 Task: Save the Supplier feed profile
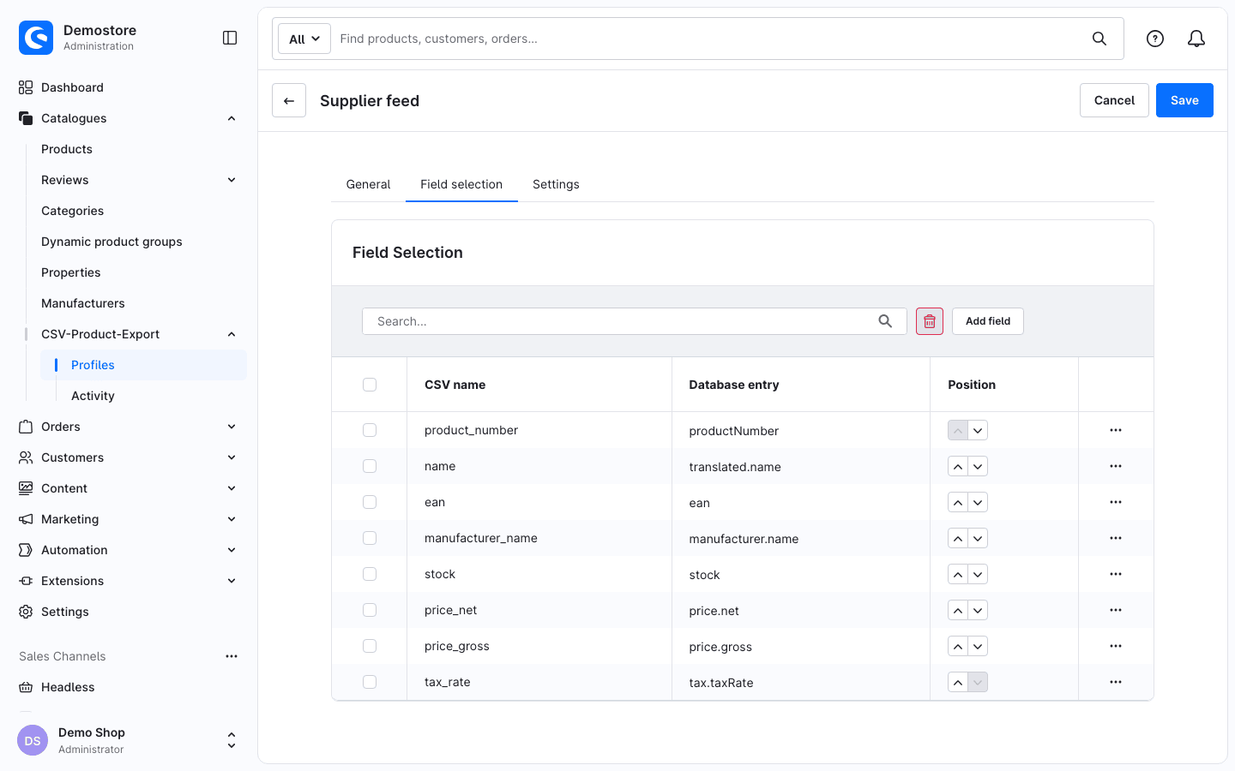click(1184, 100)
